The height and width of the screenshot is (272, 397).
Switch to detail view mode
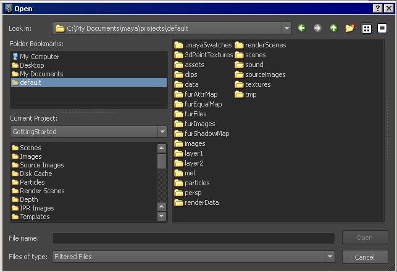pyautogui.click(x=382, y=28)
